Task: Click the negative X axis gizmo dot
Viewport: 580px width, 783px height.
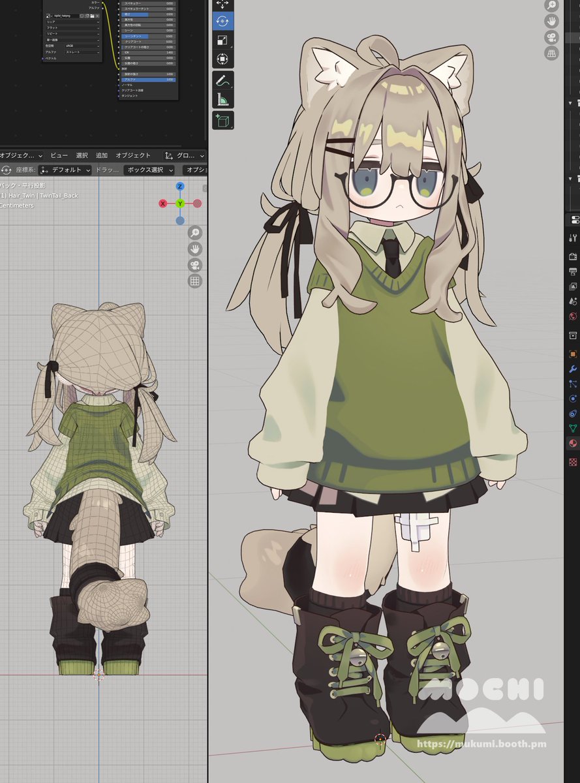Action: click(x=197, y=204)
